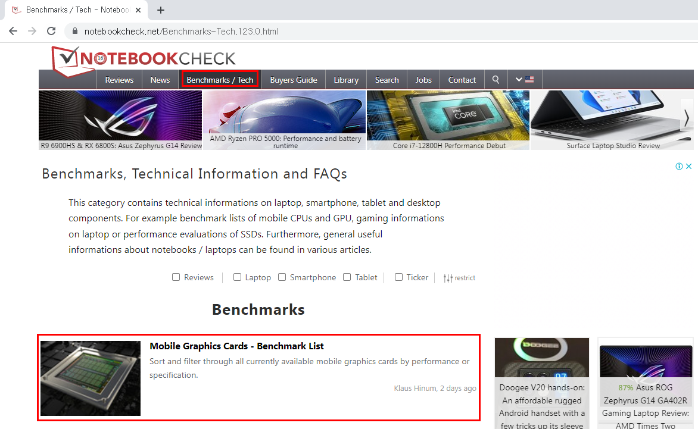Toggle the Ticker checkbox
Image resolution: width=698 pixels, height=429 pixels.
pyautogui.click(x=398, y=277)
